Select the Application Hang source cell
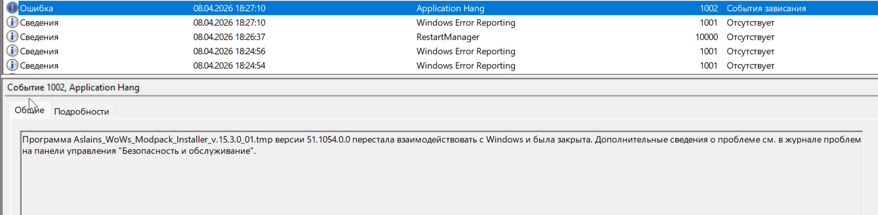The height and width of the screenshot is (215, 878). [450, 9]
